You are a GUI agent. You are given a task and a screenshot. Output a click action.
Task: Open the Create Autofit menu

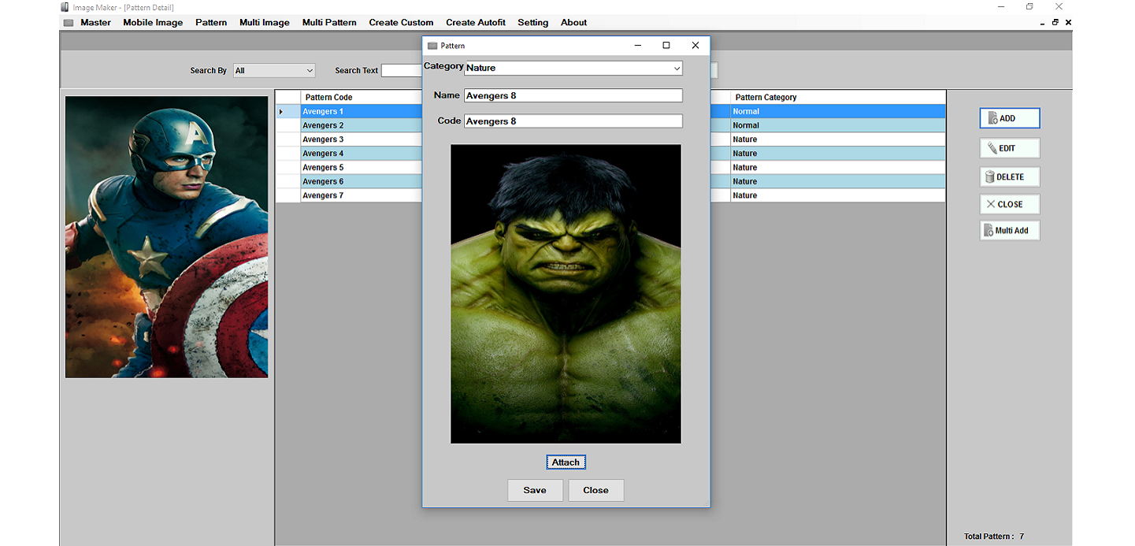pos(475,23)
